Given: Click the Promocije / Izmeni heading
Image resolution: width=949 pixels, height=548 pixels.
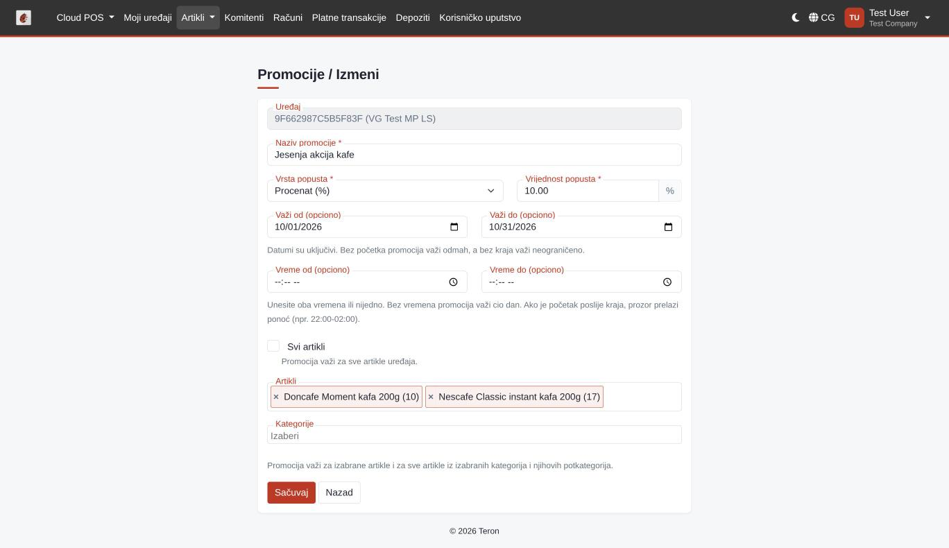Looking at the screenshot, I should (x=318, y=74).
